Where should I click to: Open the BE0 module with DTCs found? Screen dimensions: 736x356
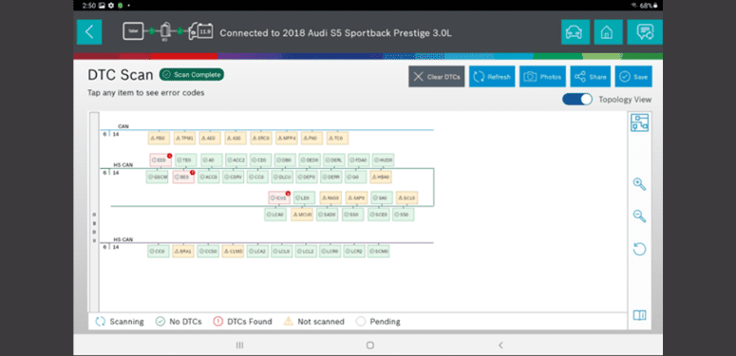(x=183, y=178)
